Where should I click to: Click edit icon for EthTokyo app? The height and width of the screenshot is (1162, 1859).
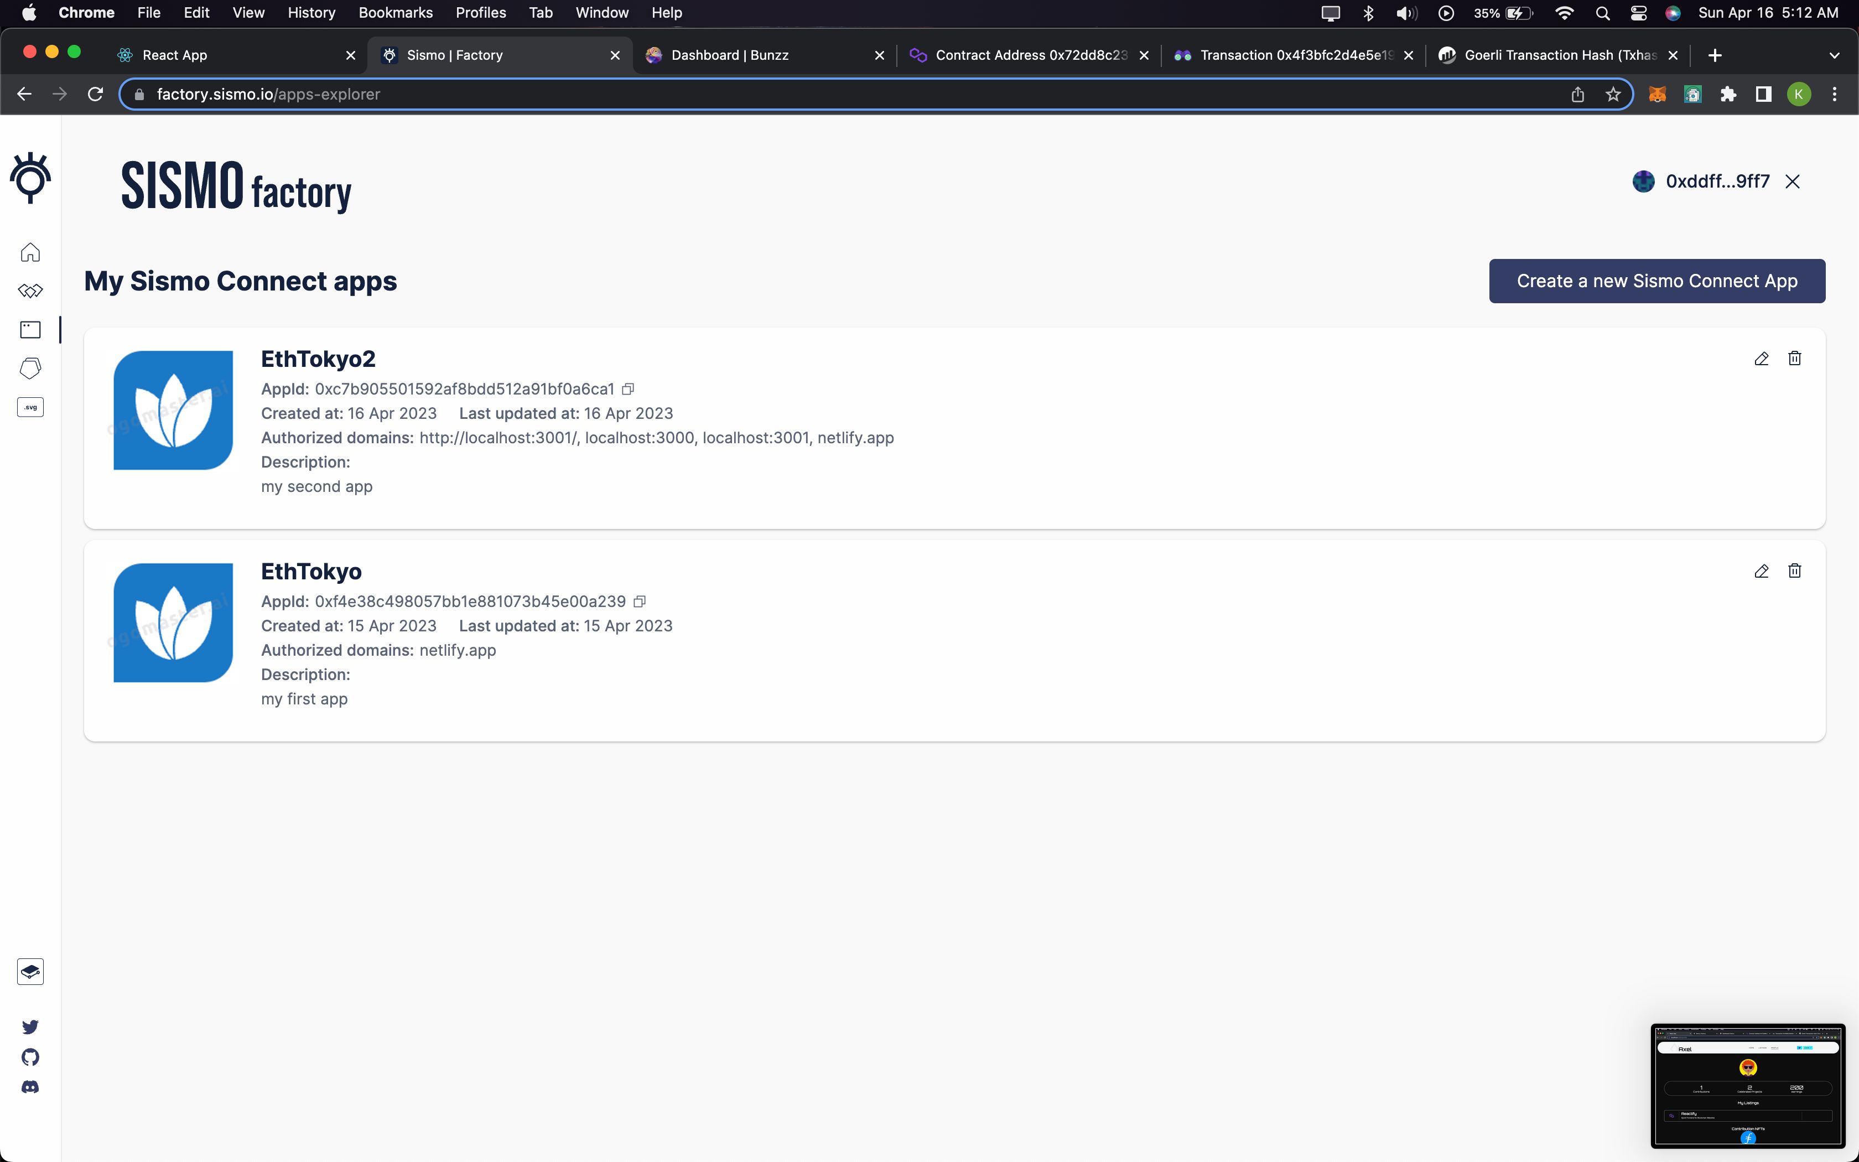point(1761,570)
